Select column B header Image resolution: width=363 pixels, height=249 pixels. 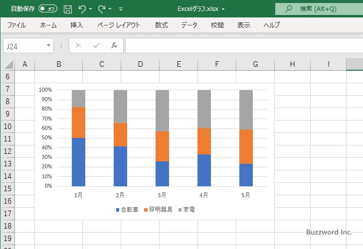pyautogui.click(x=59, y=64)
